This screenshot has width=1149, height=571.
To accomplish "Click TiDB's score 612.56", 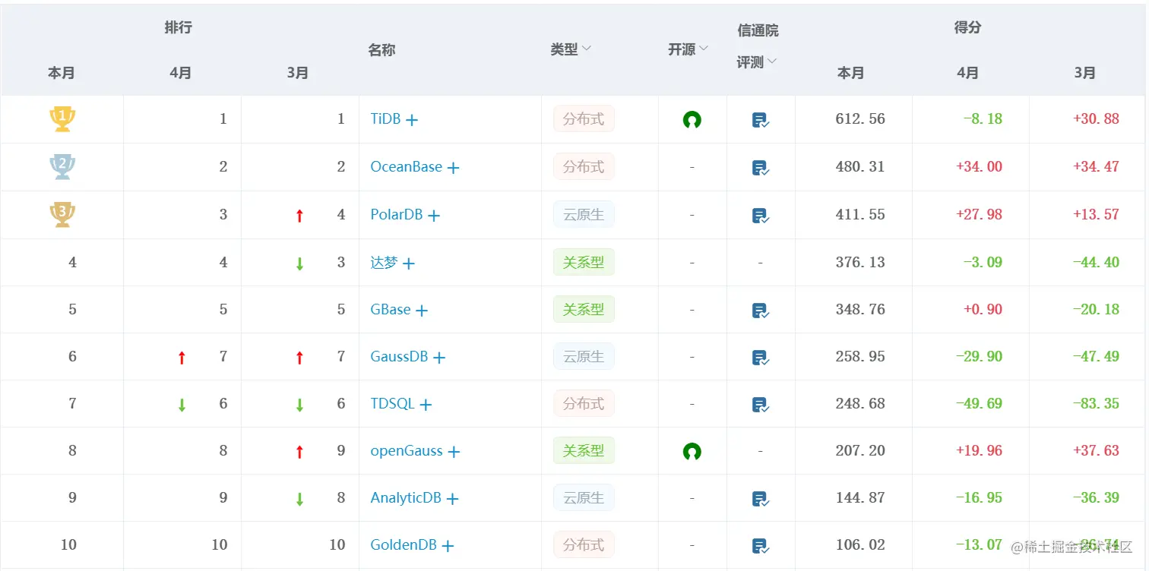I will pyautogui.click(x=860, y=118).
